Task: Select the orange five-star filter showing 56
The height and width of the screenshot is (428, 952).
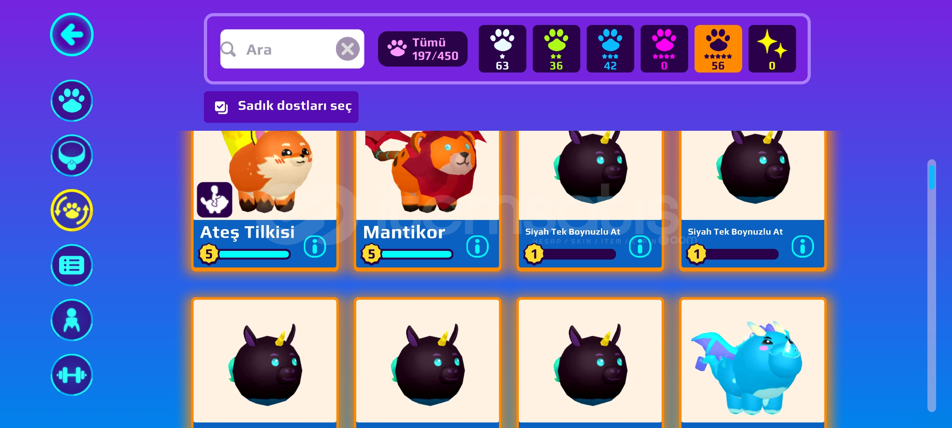Action: pos(718,49)
